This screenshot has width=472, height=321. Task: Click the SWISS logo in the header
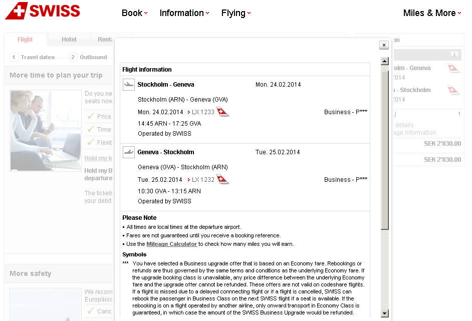[43, 11]
